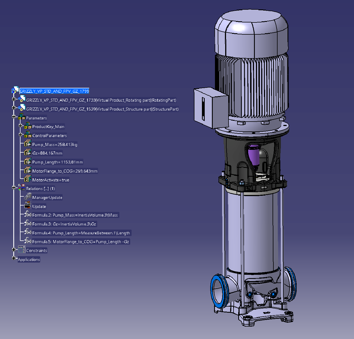Select the Gz=884,167mm parameter
This screenshot has height=339, width=354.
coord(47,153)
